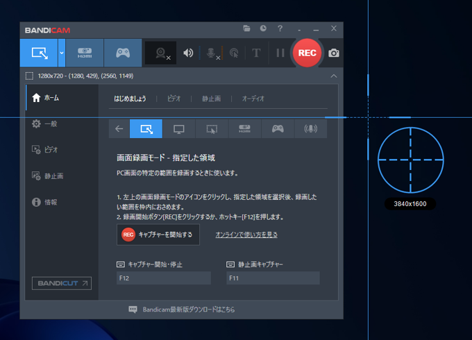
Task: Open the BANDICUT button
Action: point(62,283)
